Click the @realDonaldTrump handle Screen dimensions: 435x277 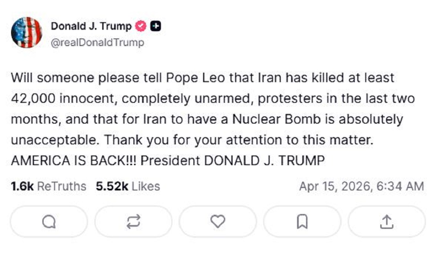tap(97, 43)
